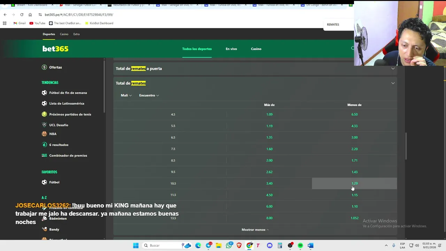Open the Gmail bookmark

point(20,23)
